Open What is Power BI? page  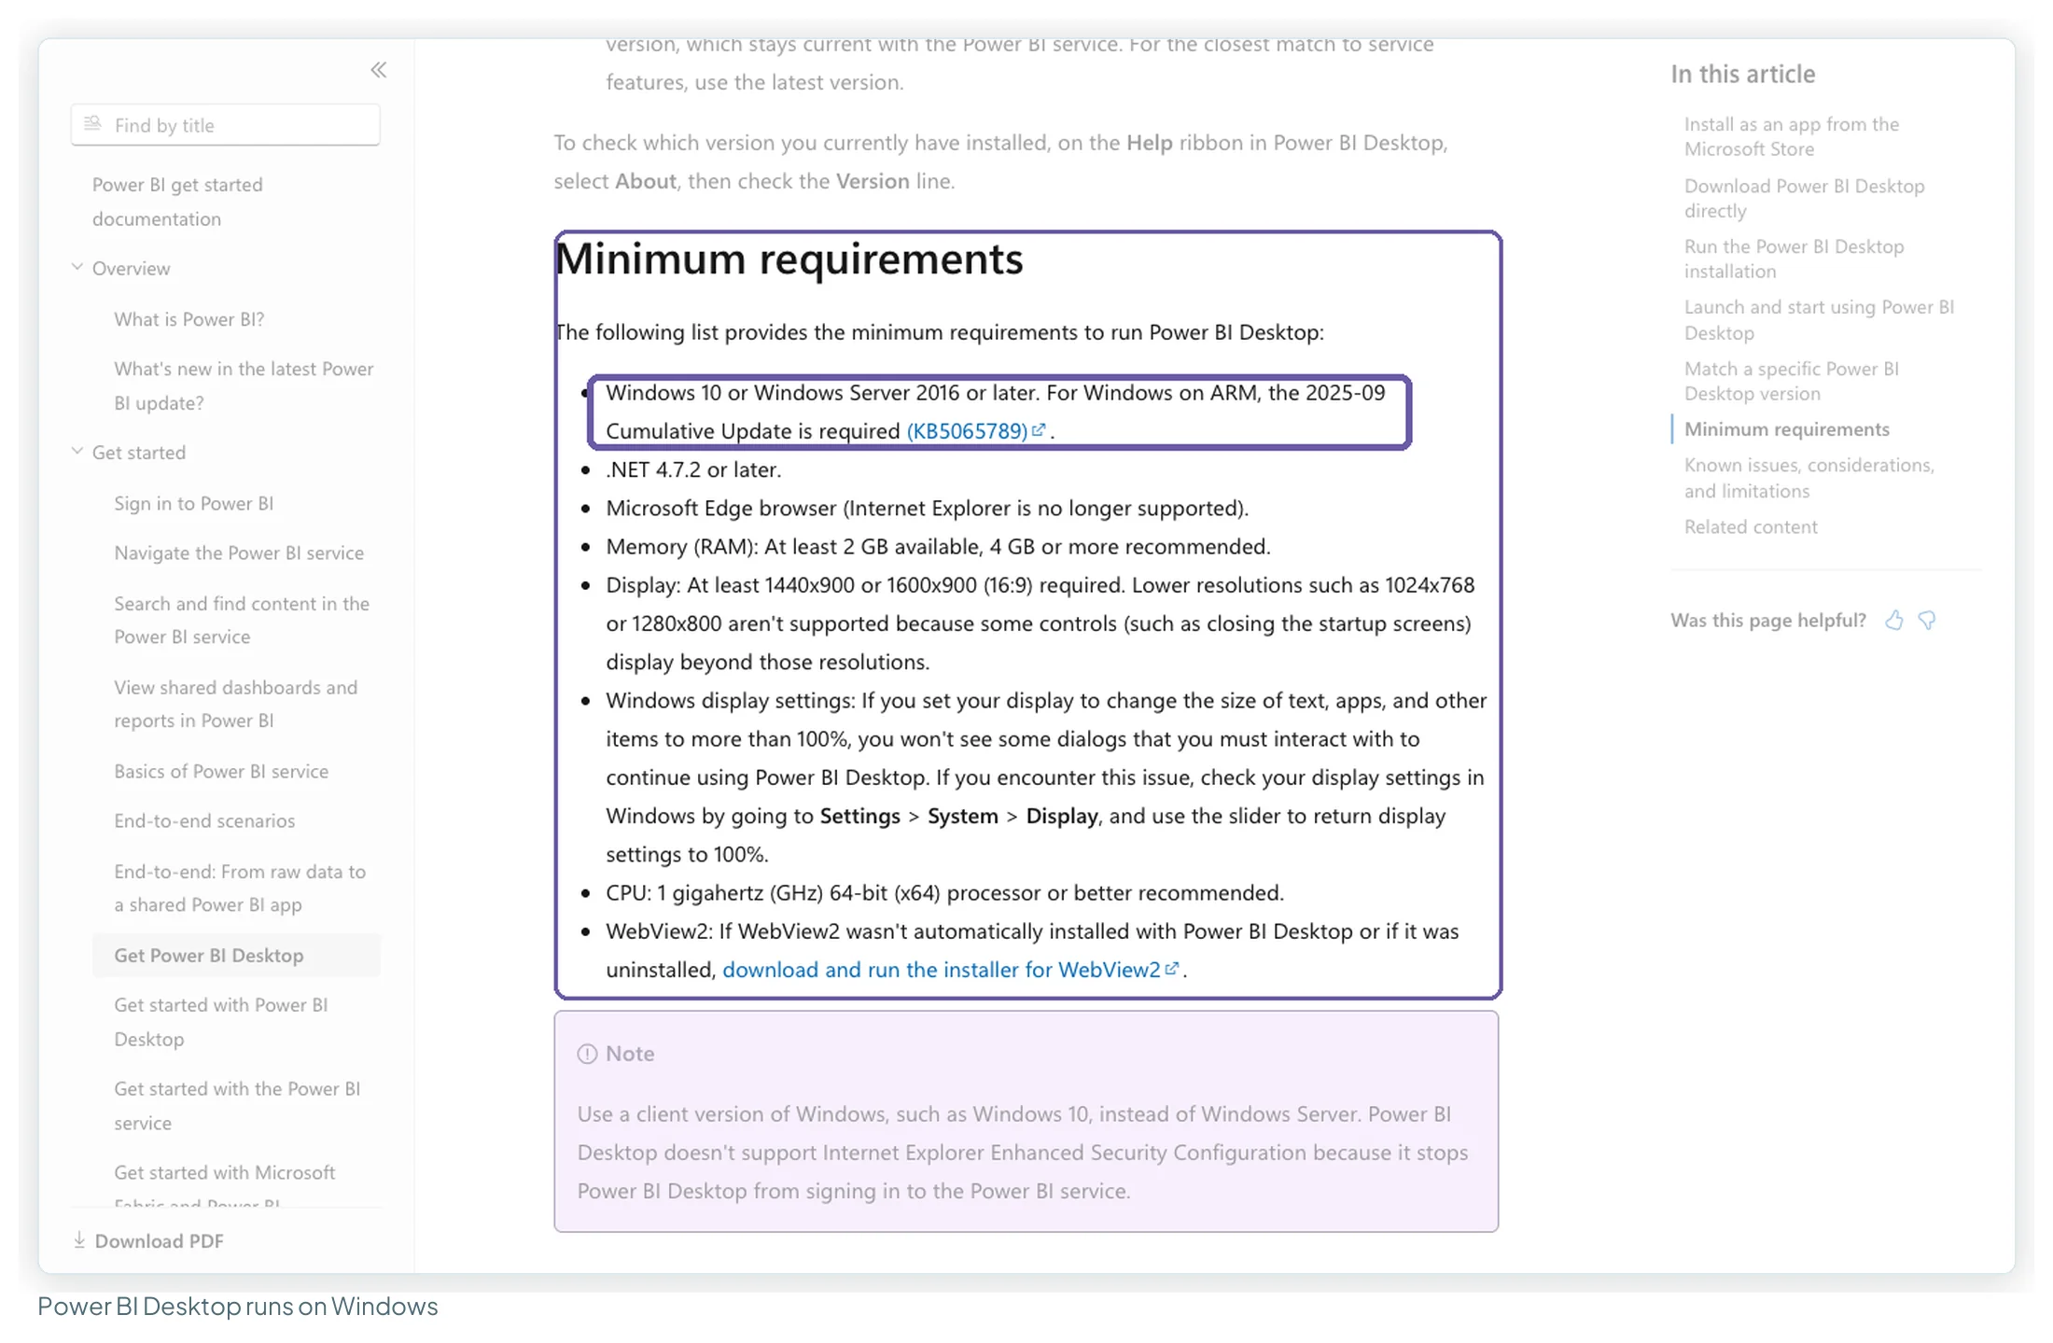(x=189, y=319)
